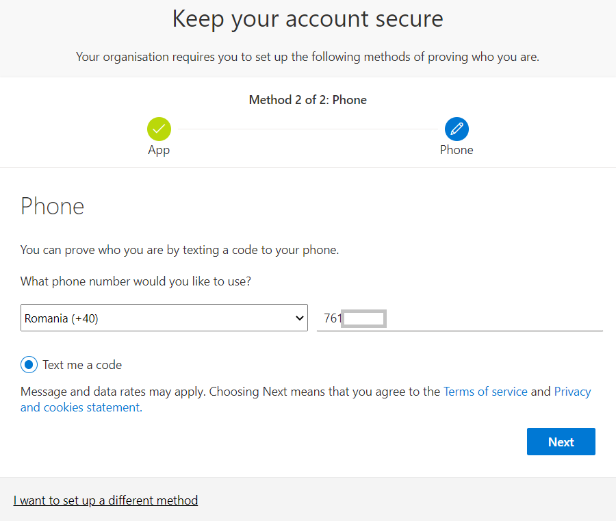The image size is (616, 521).
Task: Click the Keep your account secure title
Action: tap(307, 19)
